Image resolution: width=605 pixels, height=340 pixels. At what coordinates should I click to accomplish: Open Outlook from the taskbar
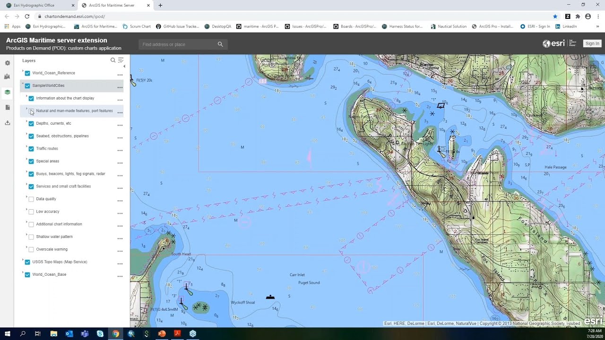(x=69, y=333)
